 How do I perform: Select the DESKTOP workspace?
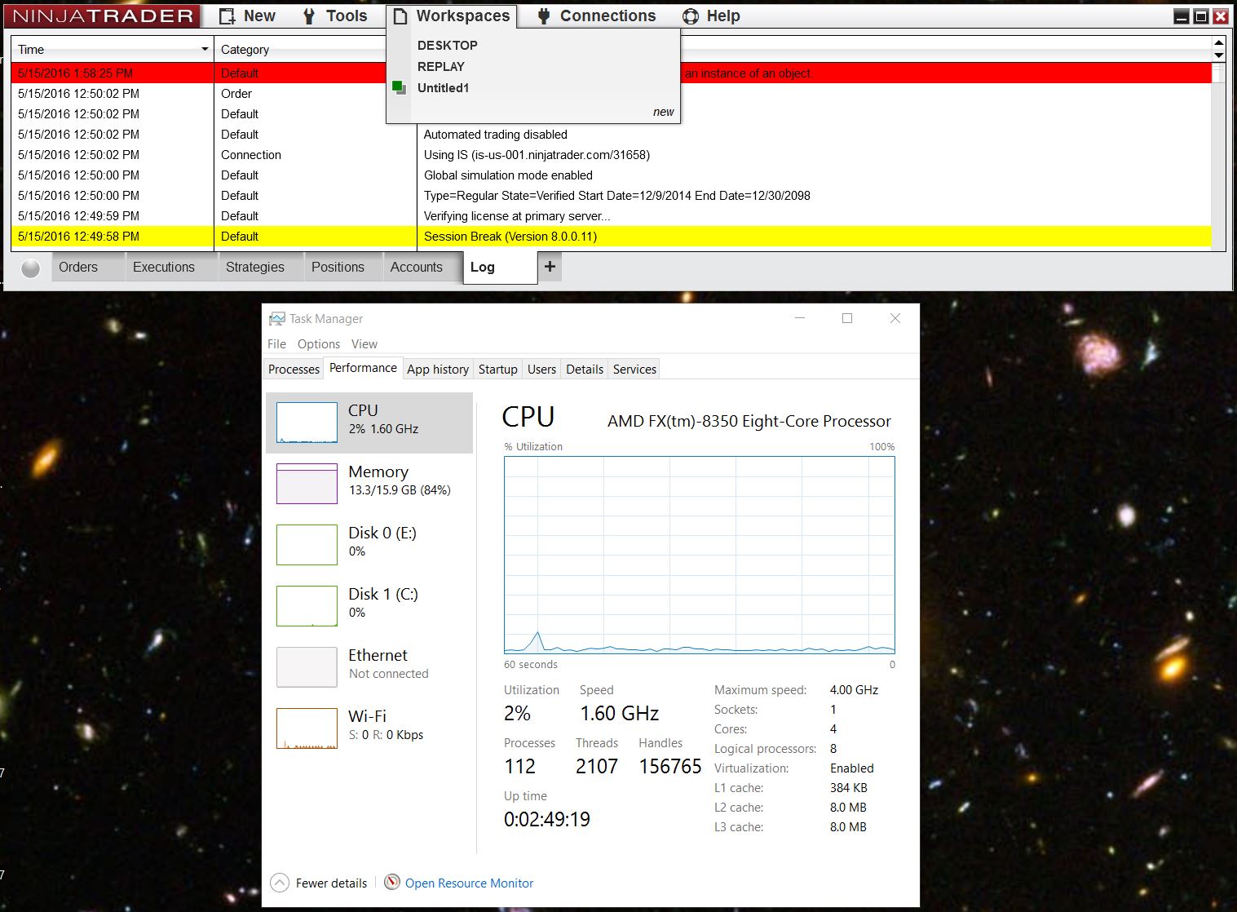(x=448, y=46)
